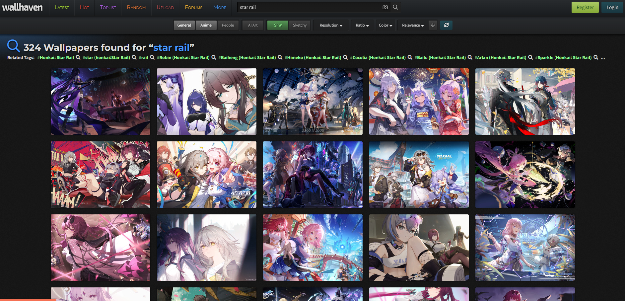Expand the Ratio dropdown
The image size is (625, 301).
coord(362,25)
